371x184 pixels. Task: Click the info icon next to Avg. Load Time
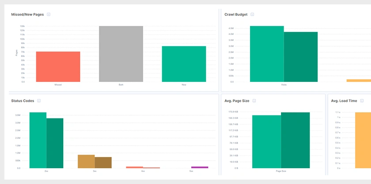coord(362,101)
